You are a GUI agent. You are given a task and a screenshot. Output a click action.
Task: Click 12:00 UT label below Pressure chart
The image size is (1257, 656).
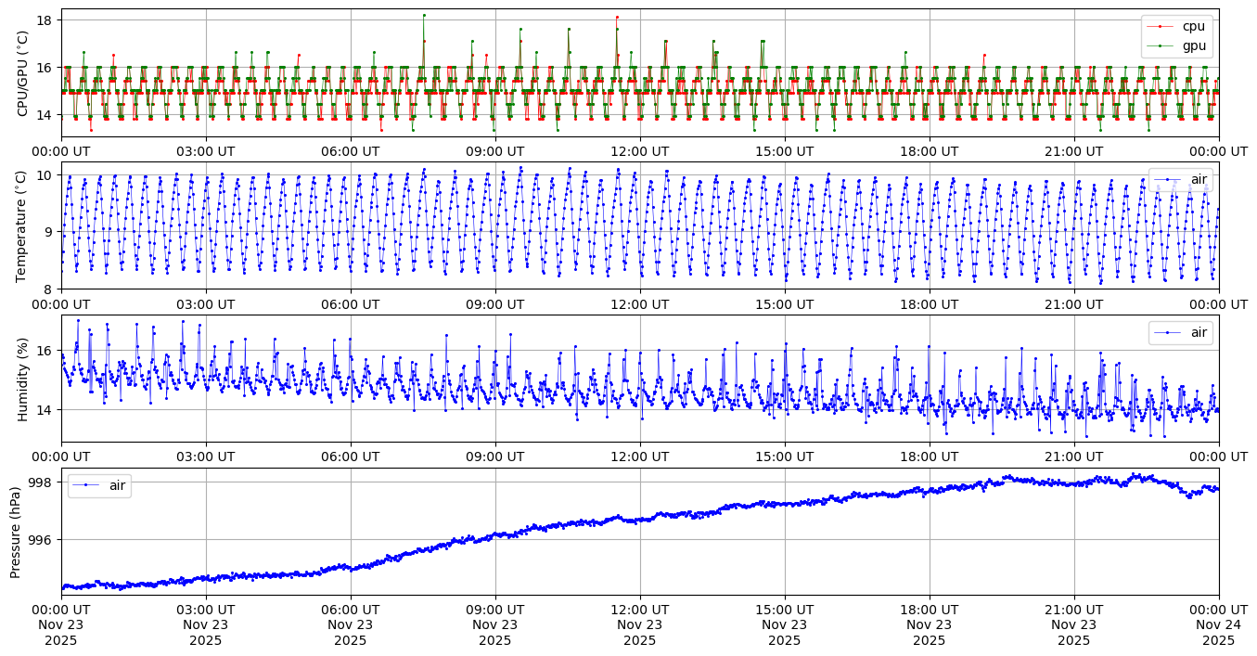(639, 611)
